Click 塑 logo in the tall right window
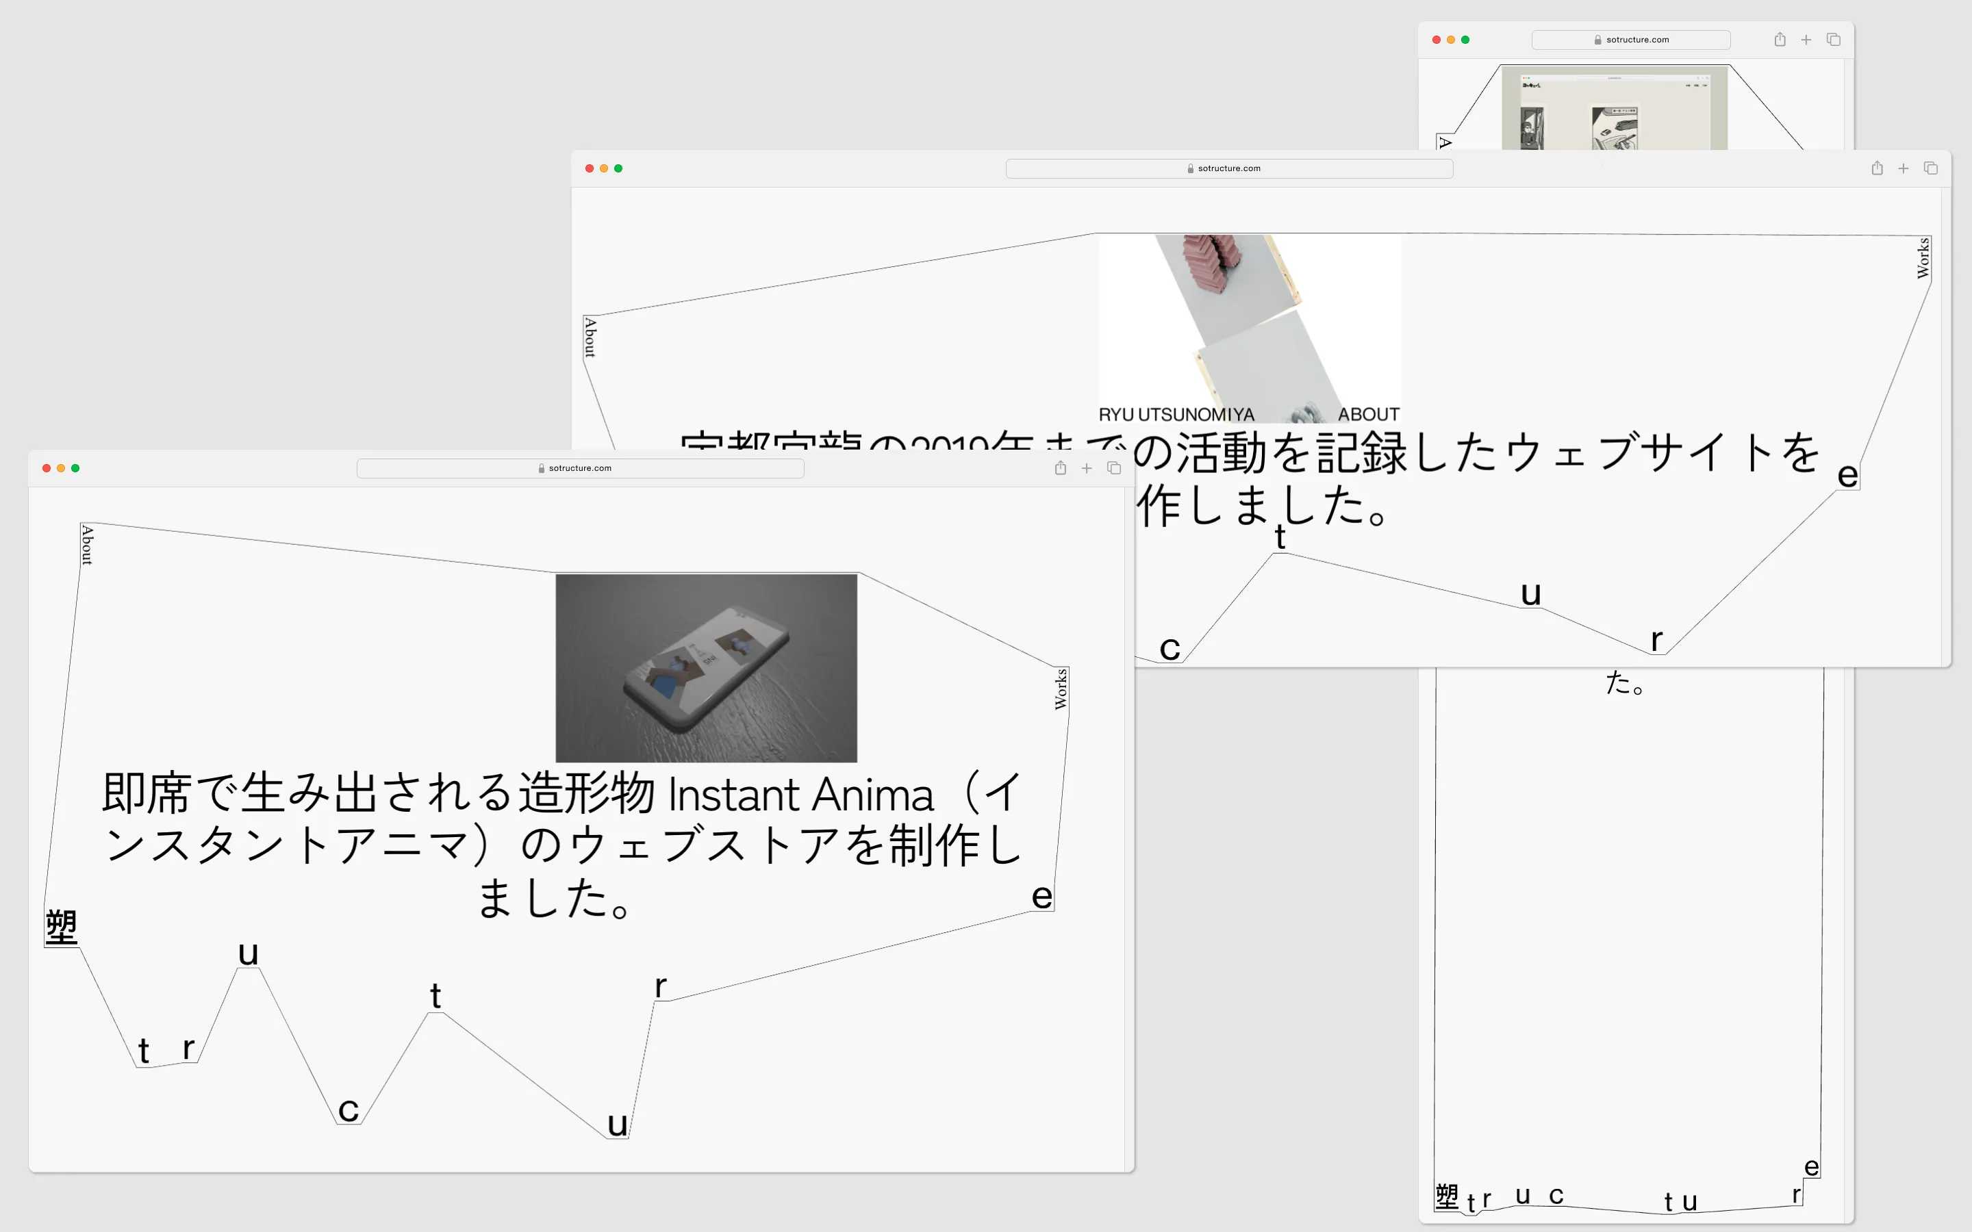The height and width of the screenshot is (1232, 1972). [1446, 1196]
